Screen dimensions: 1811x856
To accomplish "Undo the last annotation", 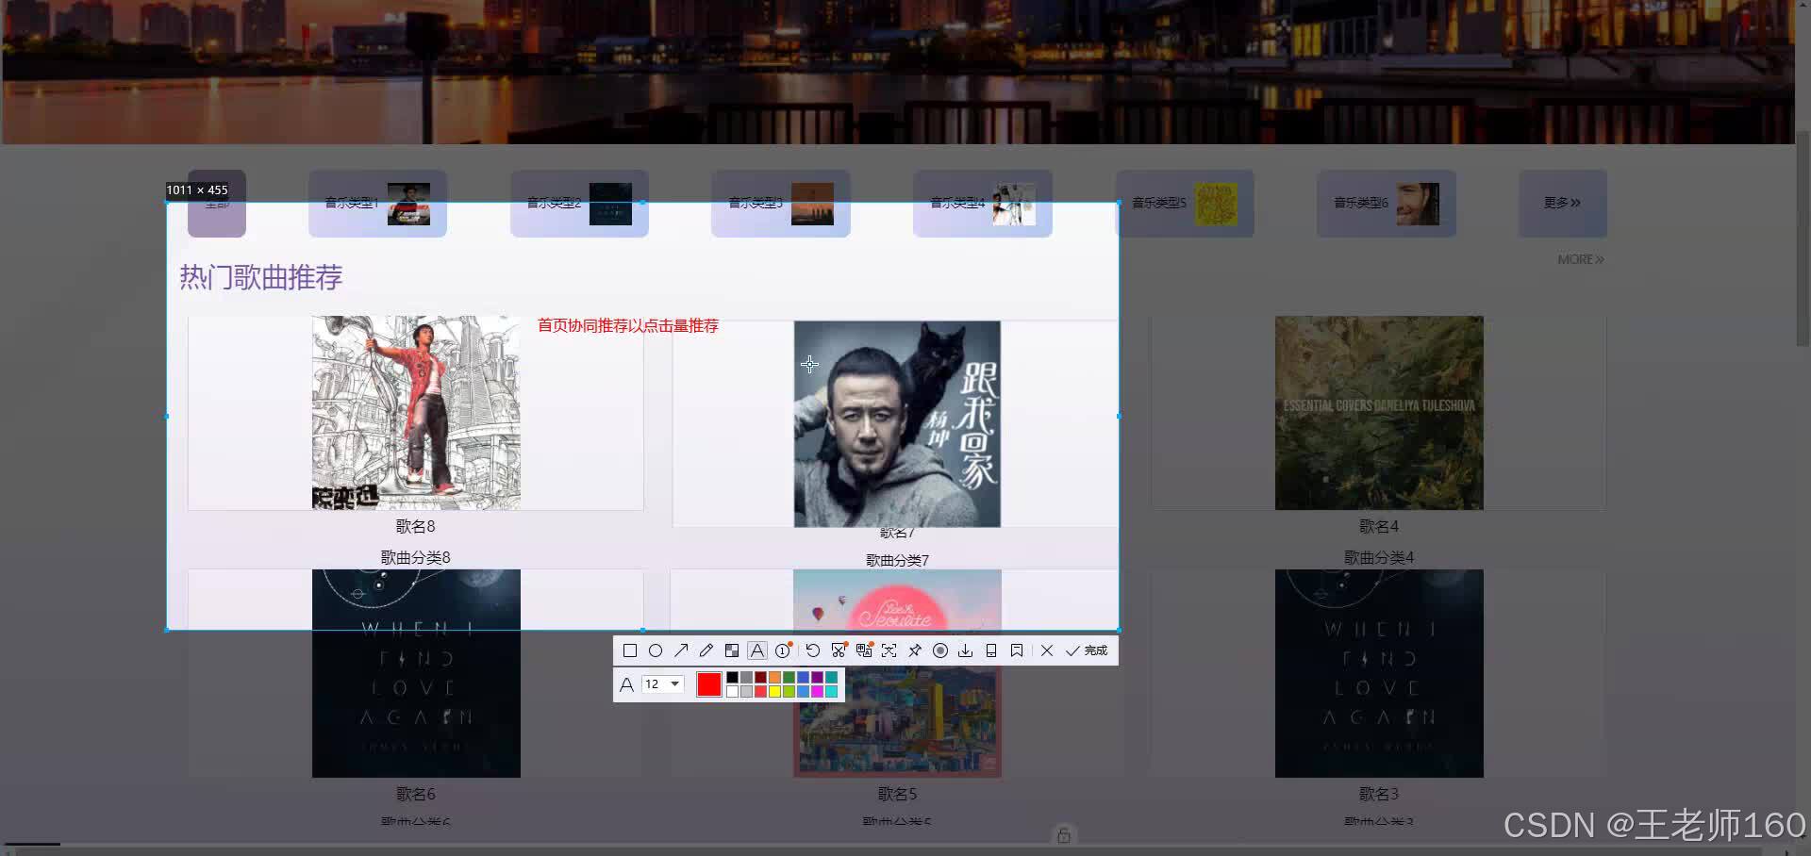I will click(x=813, y=650).
